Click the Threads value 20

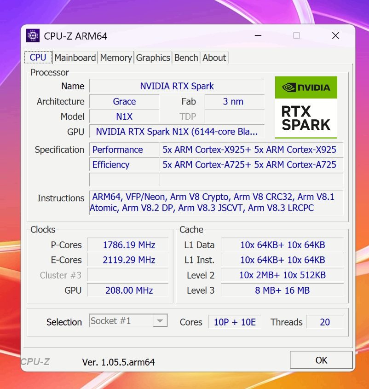click(325, 322)
